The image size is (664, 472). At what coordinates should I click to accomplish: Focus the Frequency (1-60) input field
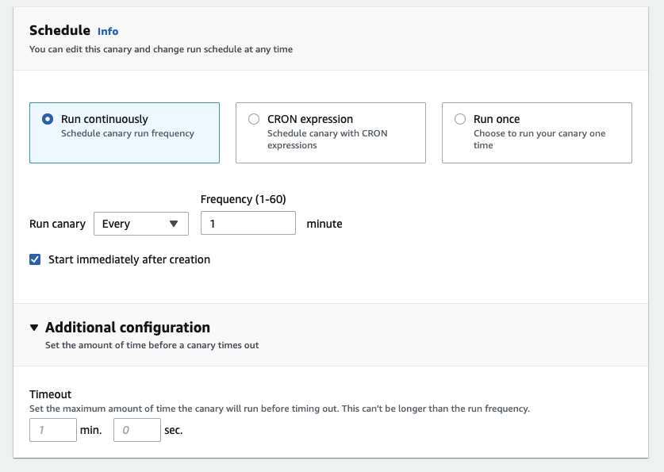pos(248,223)
